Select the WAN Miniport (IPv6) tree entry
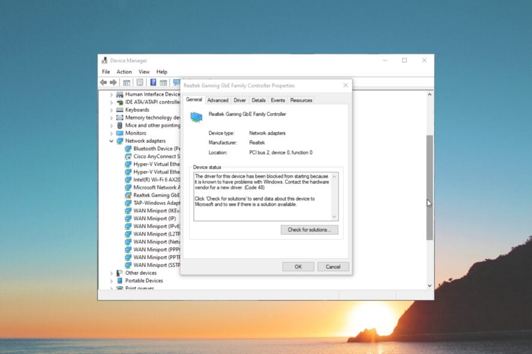 click(153, 227)
